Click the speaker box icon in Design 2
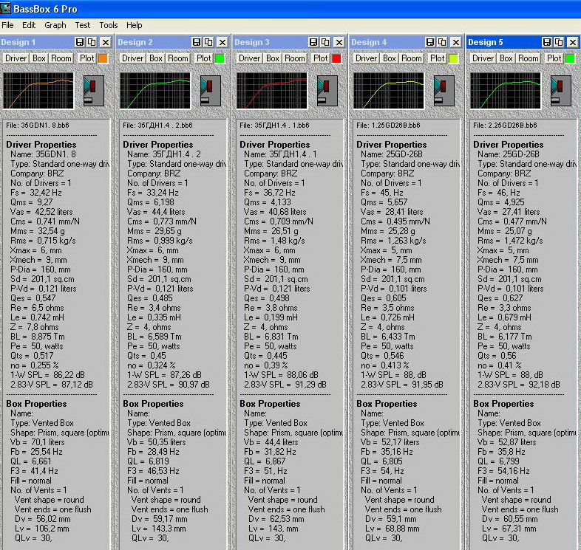The height and width of the screenshot is (550, 581). pyautogui.click(x=211, y=91)
